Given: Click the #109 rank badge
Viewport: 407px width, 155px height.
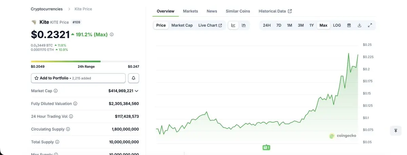Looking at the screenshot, I should click(x=76, y=22).
